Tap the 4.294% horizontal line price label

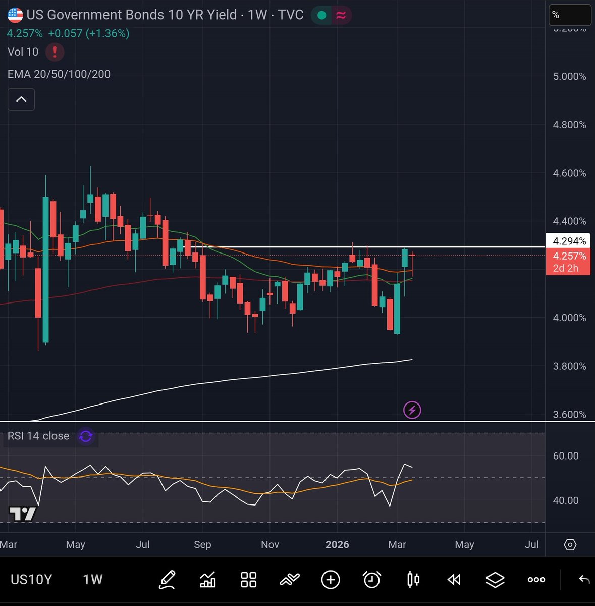coord(568,241)
